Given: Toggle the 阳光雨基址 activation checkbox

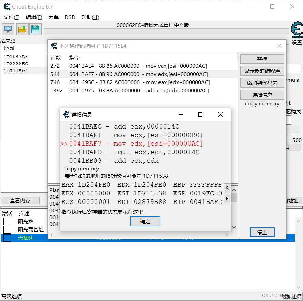Looking at the screenshot, I should tap(7, 230).
